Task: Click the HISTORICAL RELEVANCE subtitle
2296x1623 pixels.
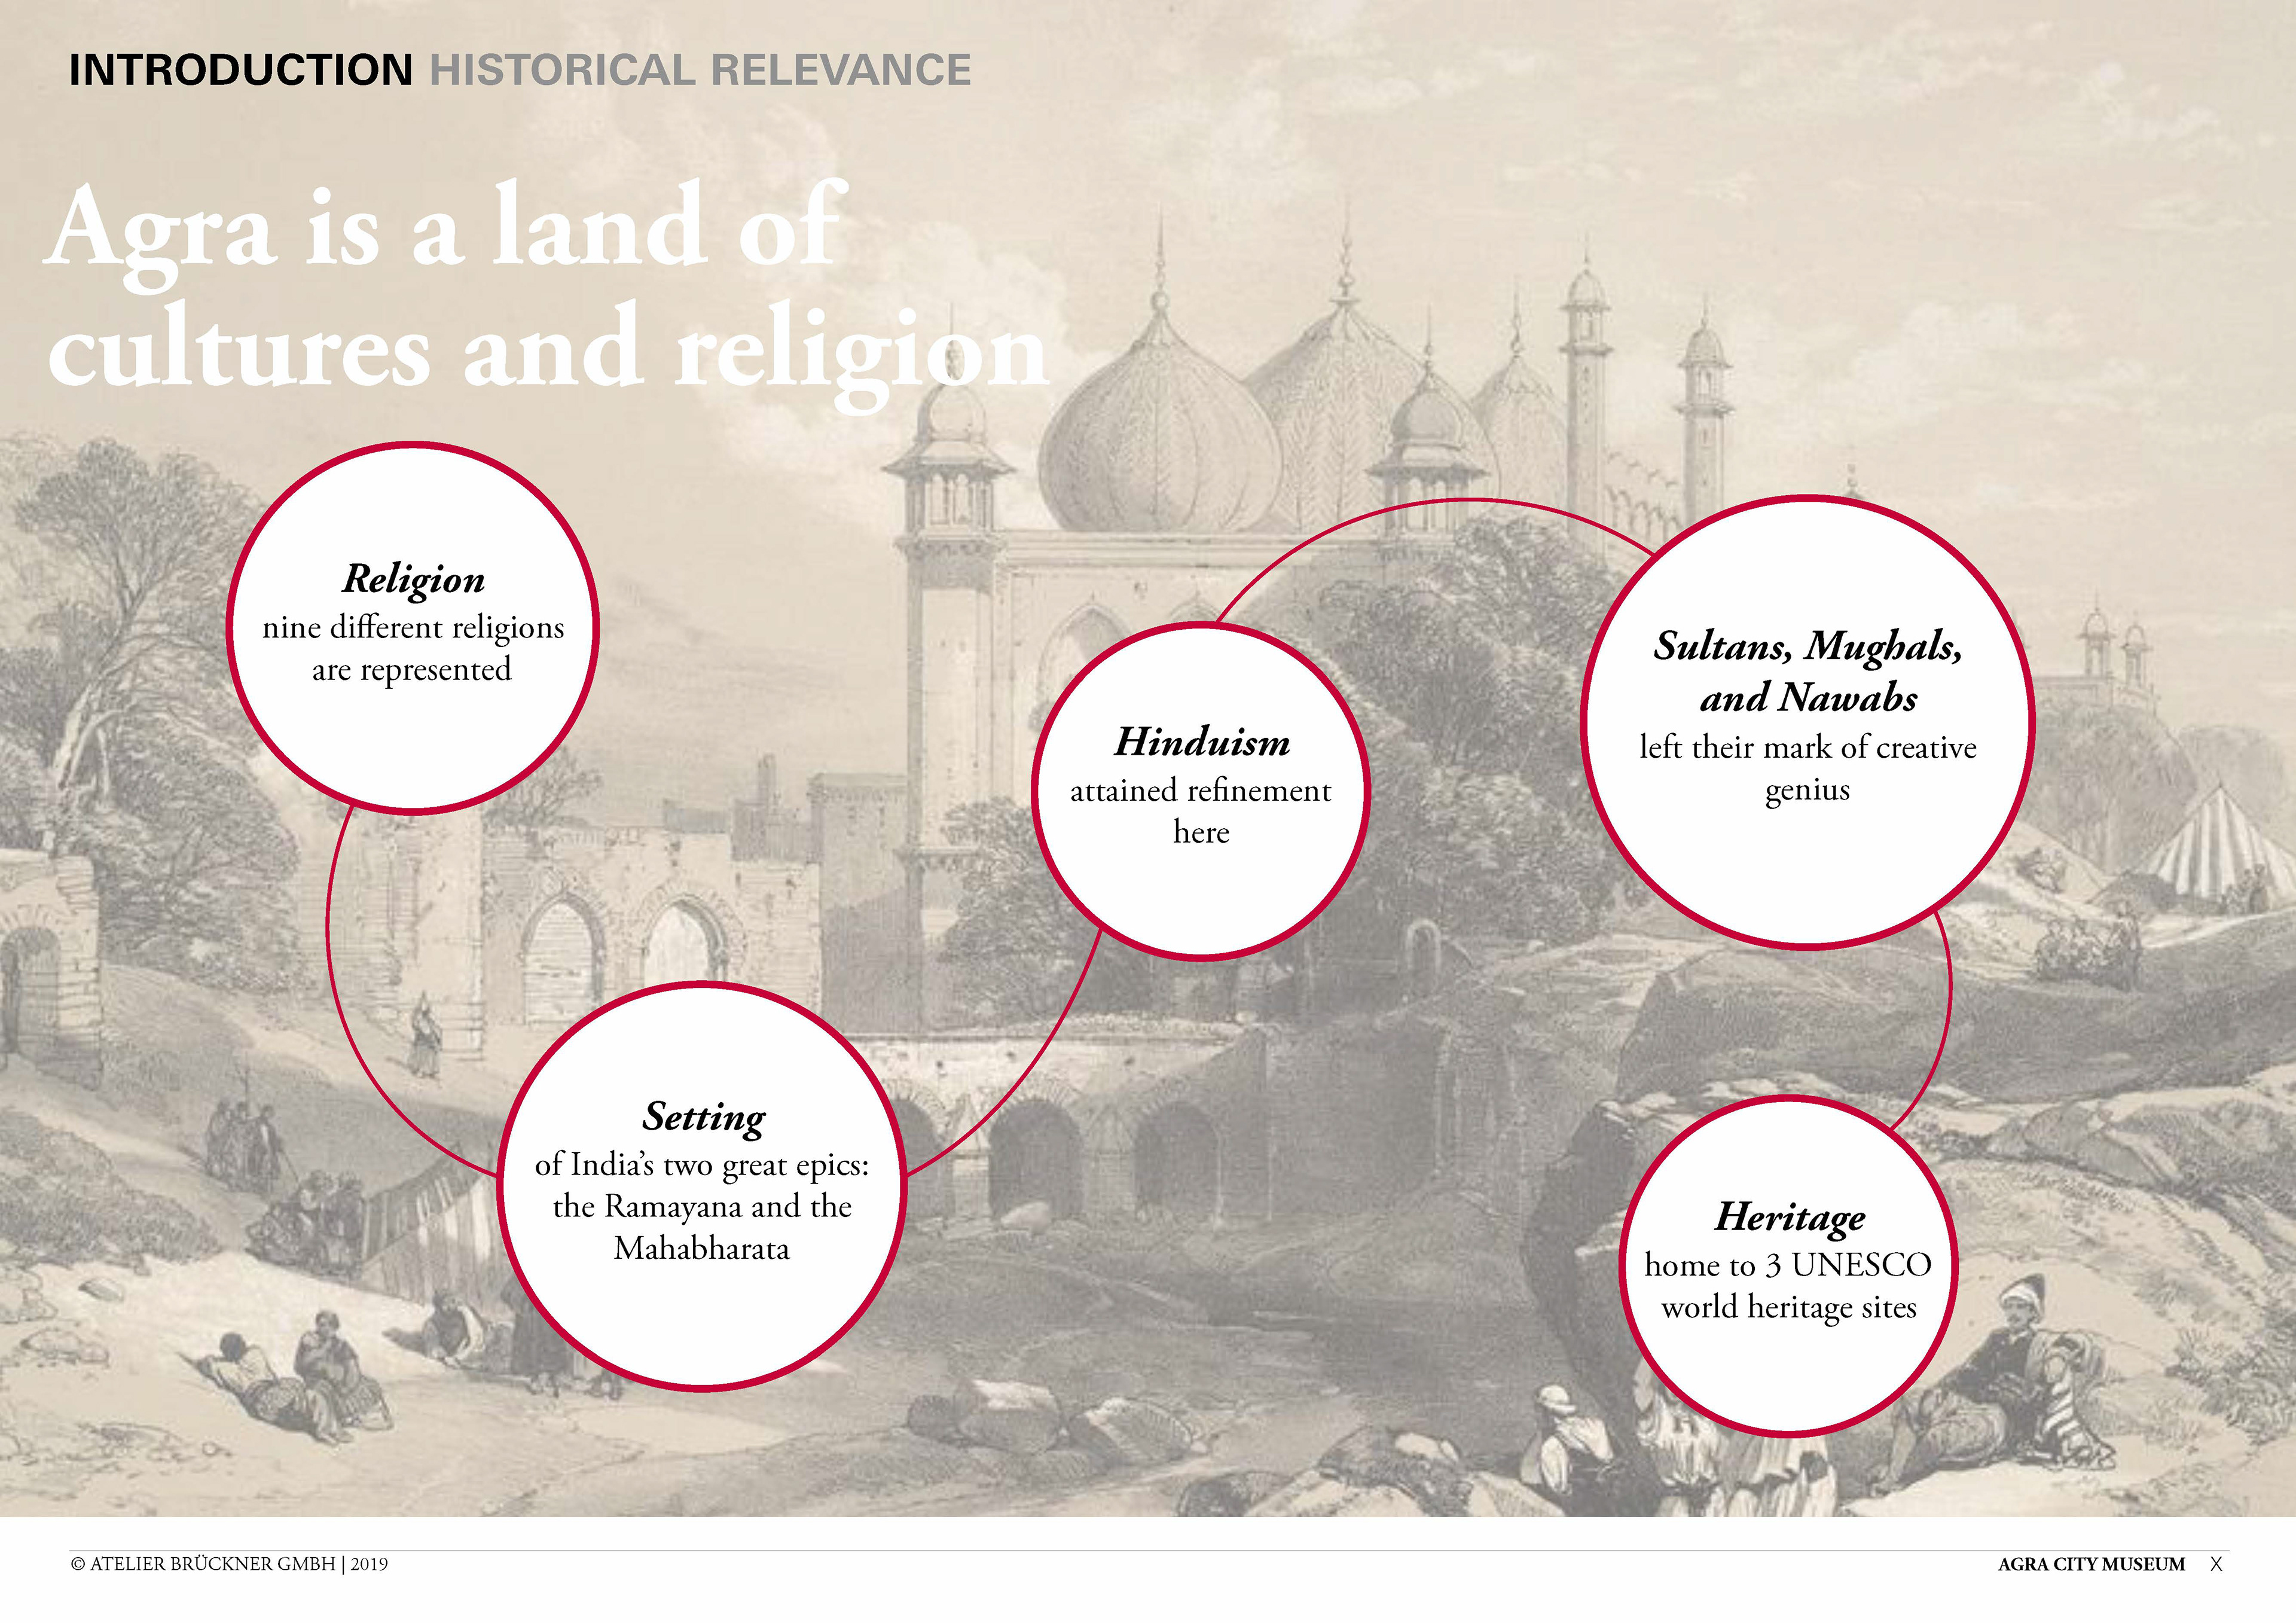Action: pyautogui.click(x=700, y=70)
